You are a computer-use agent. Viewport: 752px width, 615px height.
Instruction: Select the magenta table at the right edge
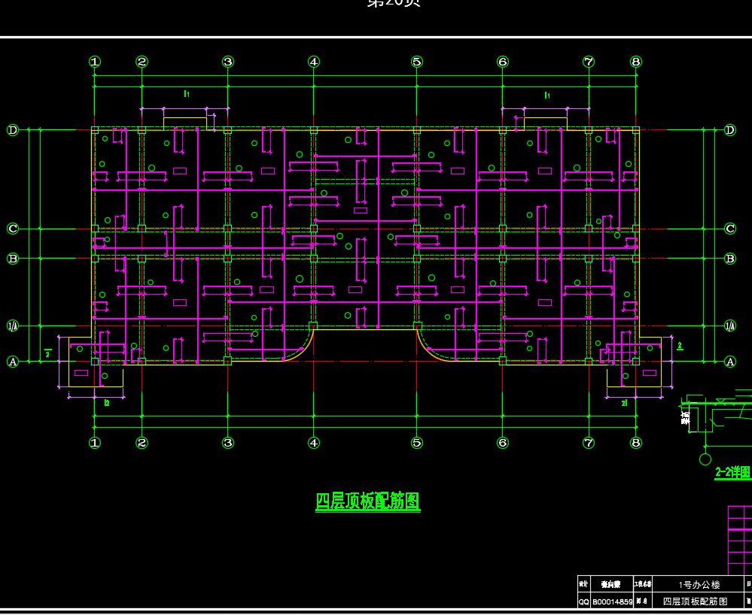point(740,540)
